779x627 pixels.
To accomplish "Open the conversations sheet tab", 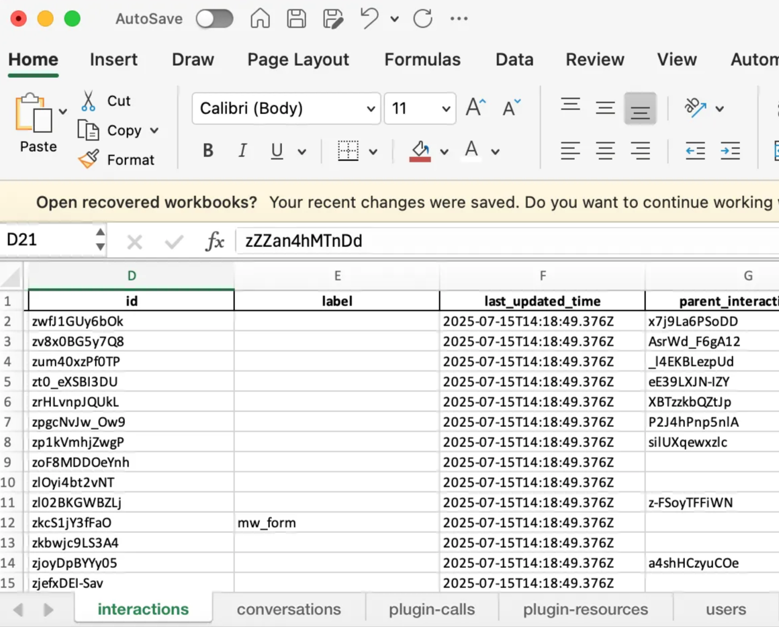I will (x=289, y=609).
